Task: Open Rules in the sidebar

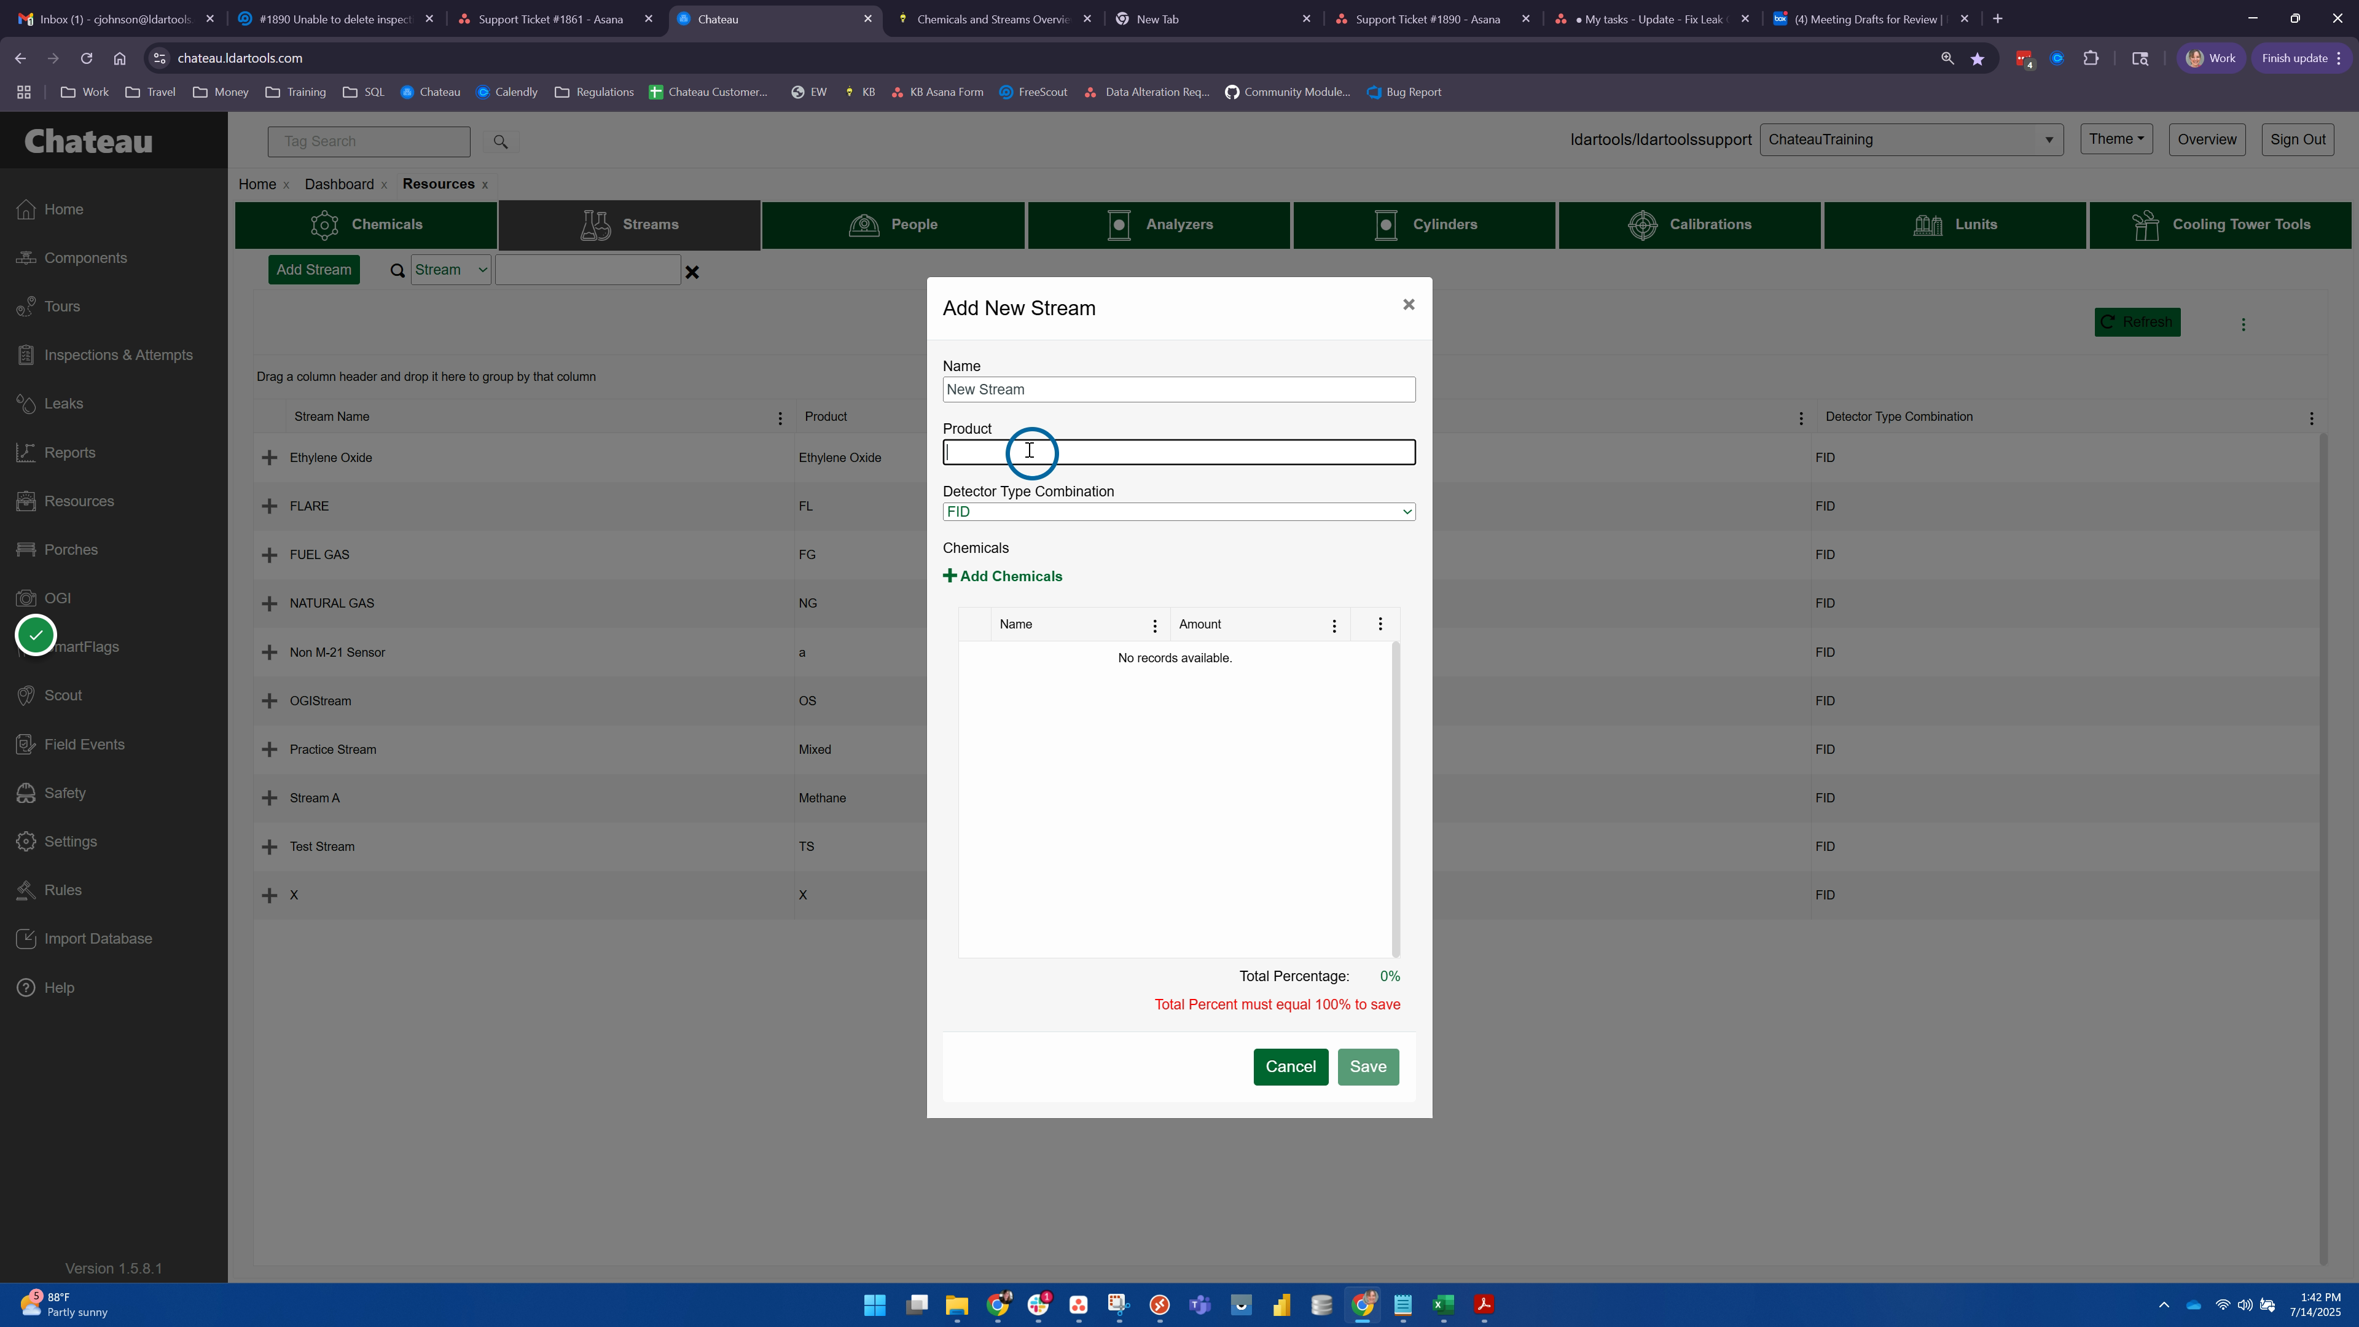Action: (x=62, y=890)
